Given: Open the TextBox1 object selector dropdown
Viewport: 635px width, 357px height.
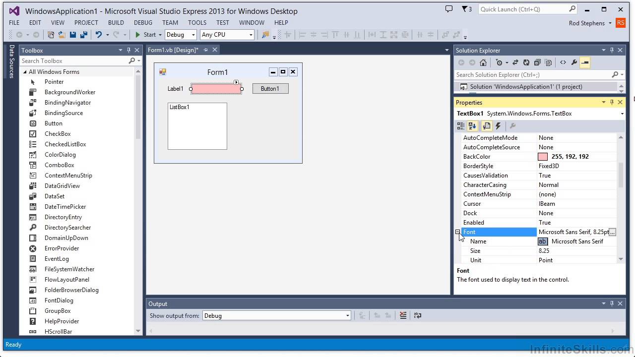Looking at the screenshot, I should point(622,114).
